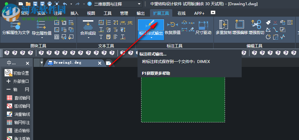Click the 增强偏移 edit tool

point(240,27)
